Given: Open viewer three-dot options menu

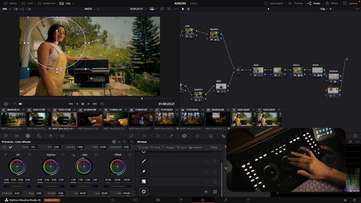Looking at the screenshot, I should 176,9.
